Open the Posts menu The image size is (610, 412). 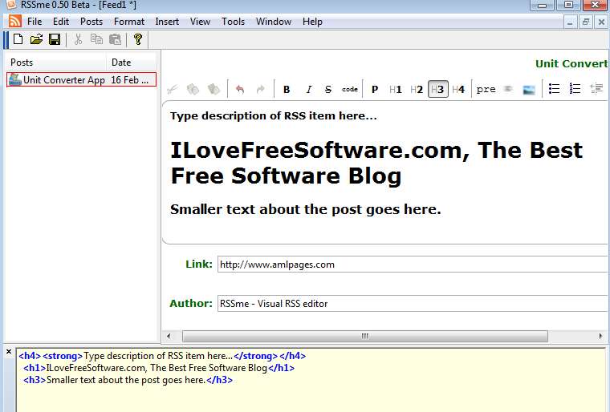point(91,22)
